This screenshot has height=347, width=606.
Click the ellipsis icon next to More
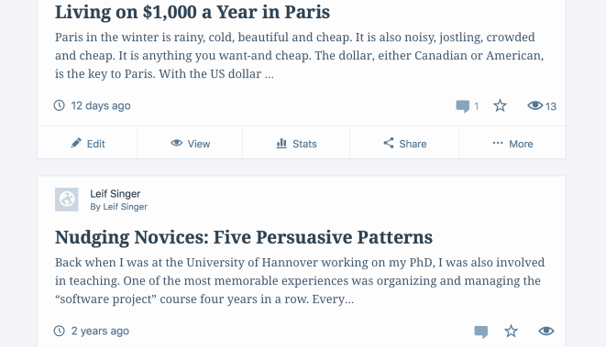point(498,143)
